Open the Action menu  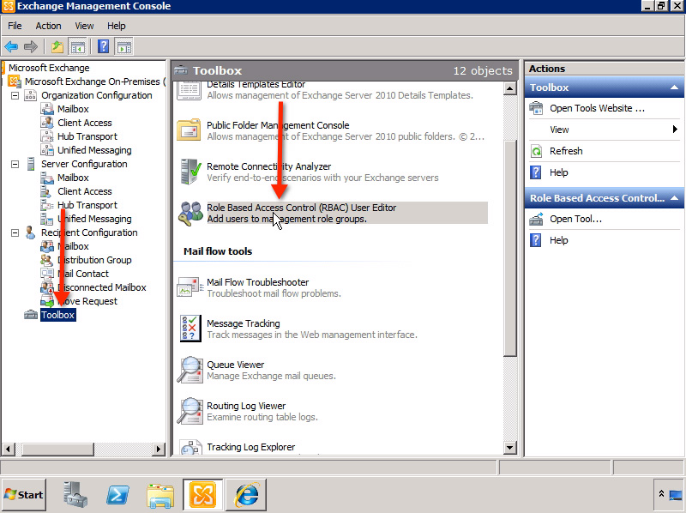tap(48, 25)
